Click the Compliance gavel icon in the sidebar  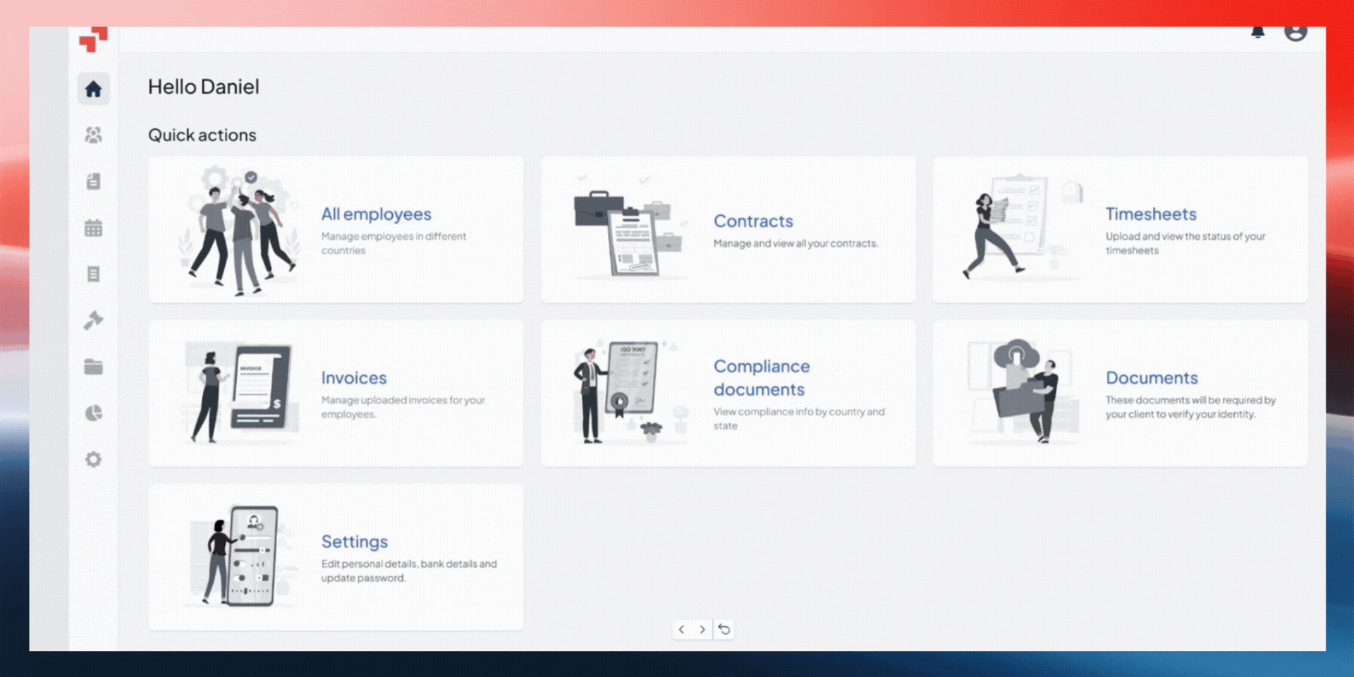click(x=93, y=320)
